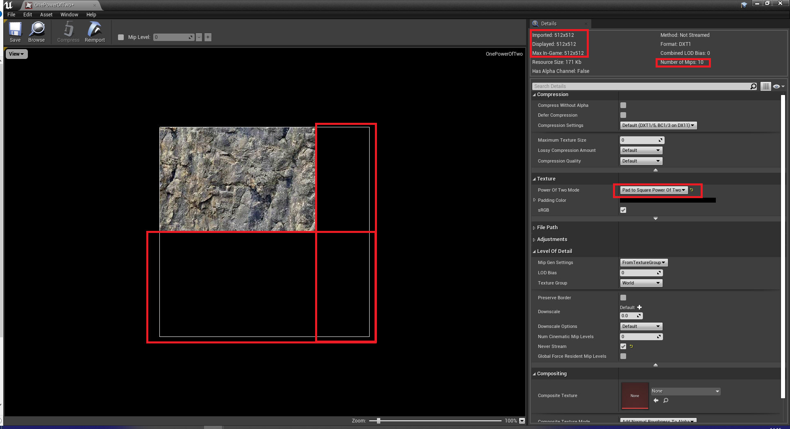Click the Details panel vertical scrollbar

pos(783,246)
